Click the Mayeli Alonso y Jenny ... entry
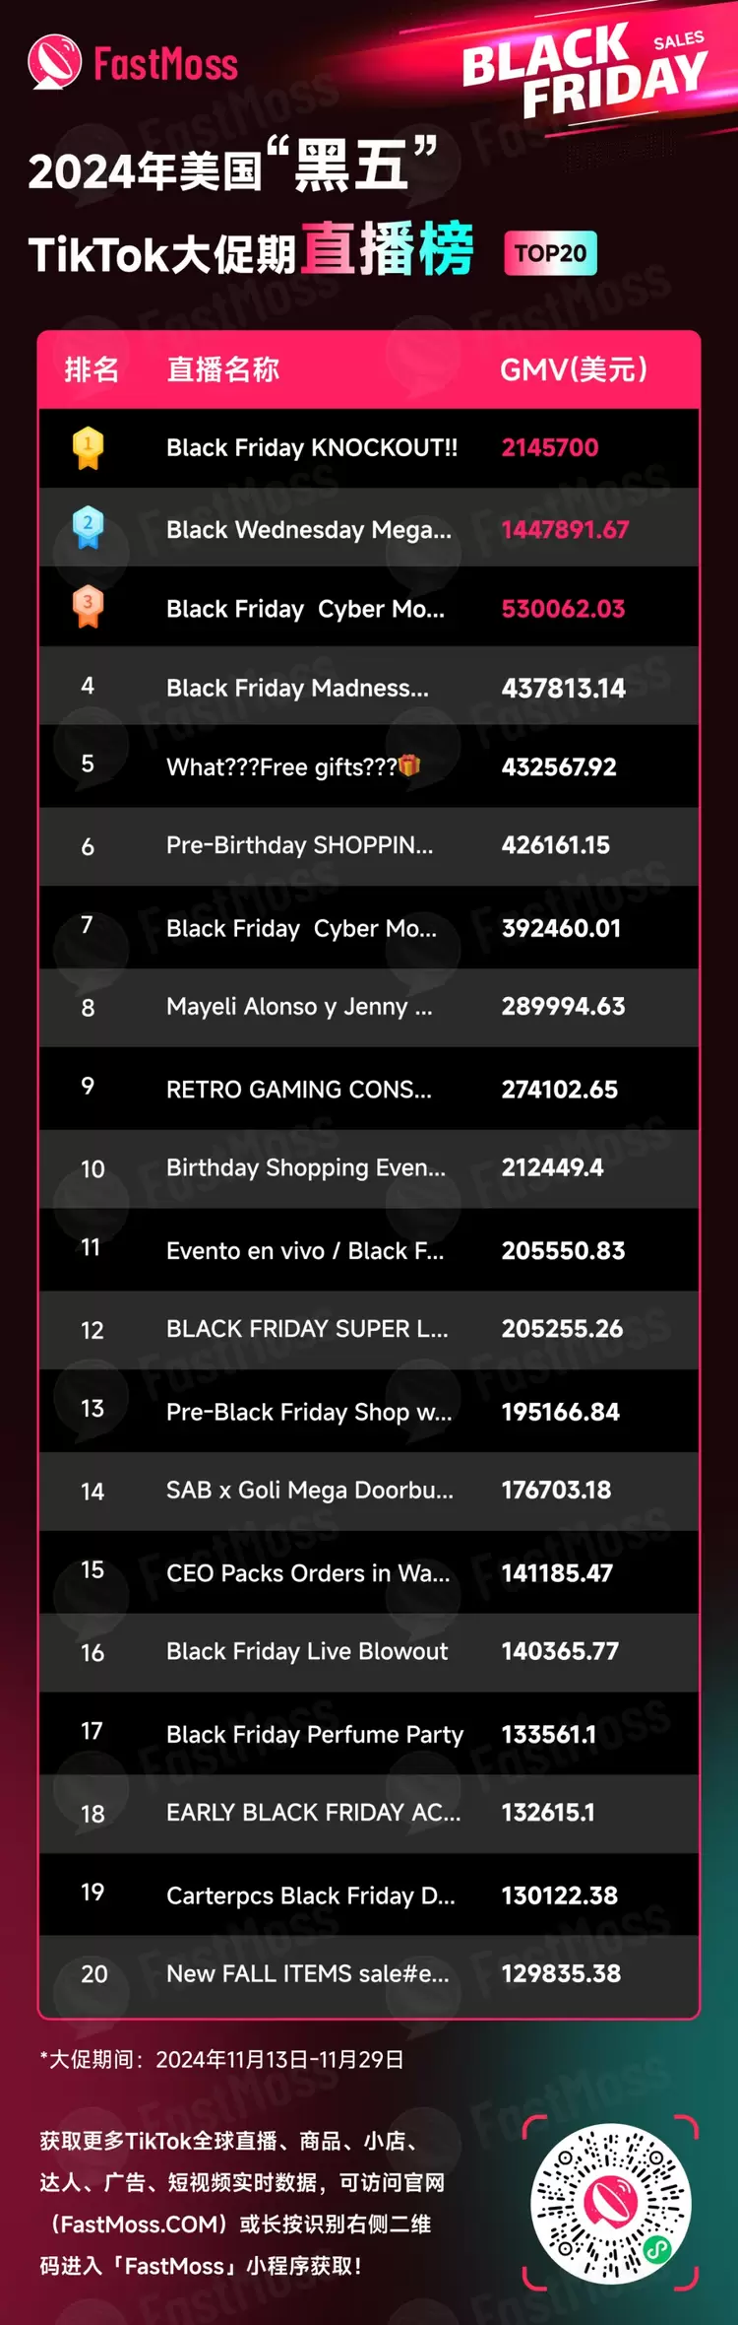738x2325 pixels. click(298, 1007)
